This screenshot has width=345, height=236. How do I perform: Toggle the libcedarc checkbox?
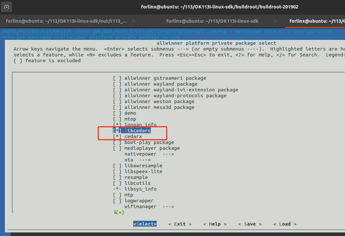pyautogui.click(x=117, y=131)
